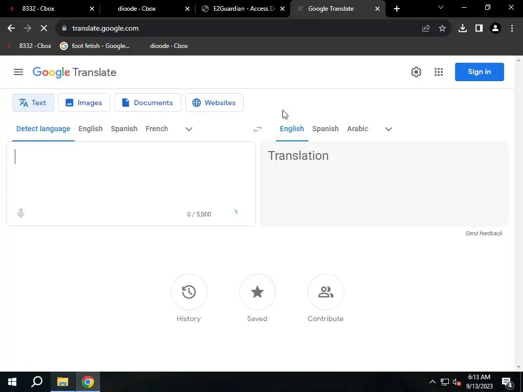This screenshot has width=523, height=392.
Task: Close the Google Translate tab
Action: (x=377, y=9)
